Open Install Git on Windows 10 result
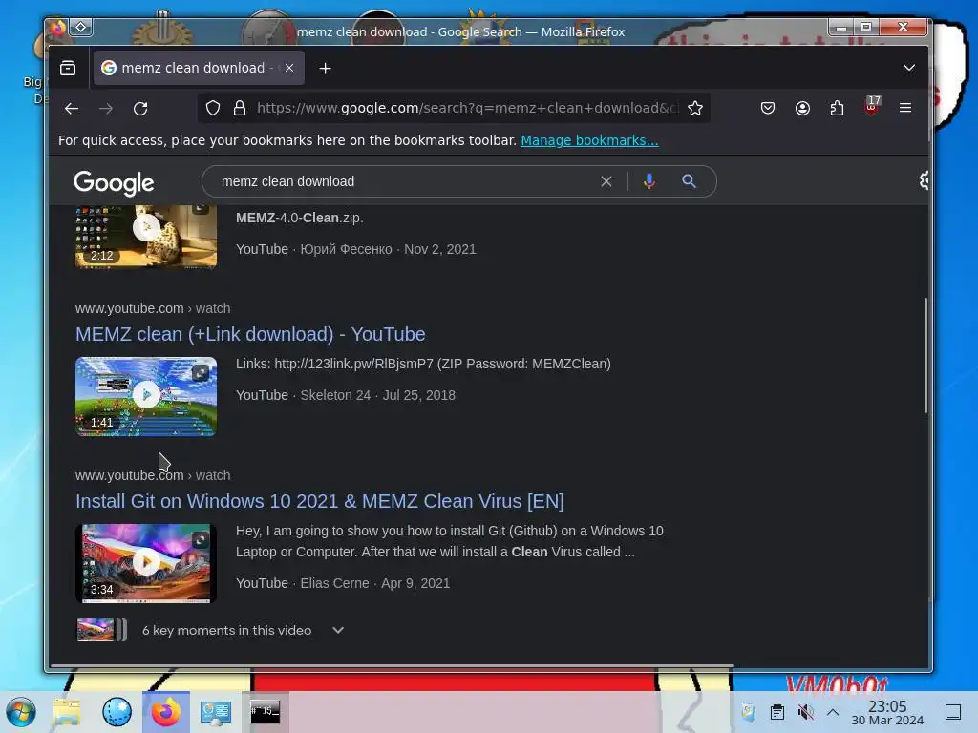978x733 pixels. coord(319,502)
